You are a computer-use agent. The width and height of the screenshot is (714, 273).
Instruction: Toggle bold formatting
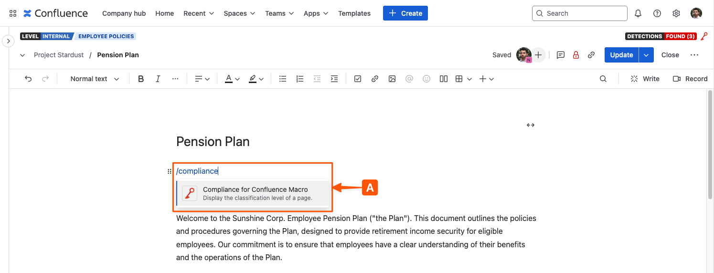(140, 79)
